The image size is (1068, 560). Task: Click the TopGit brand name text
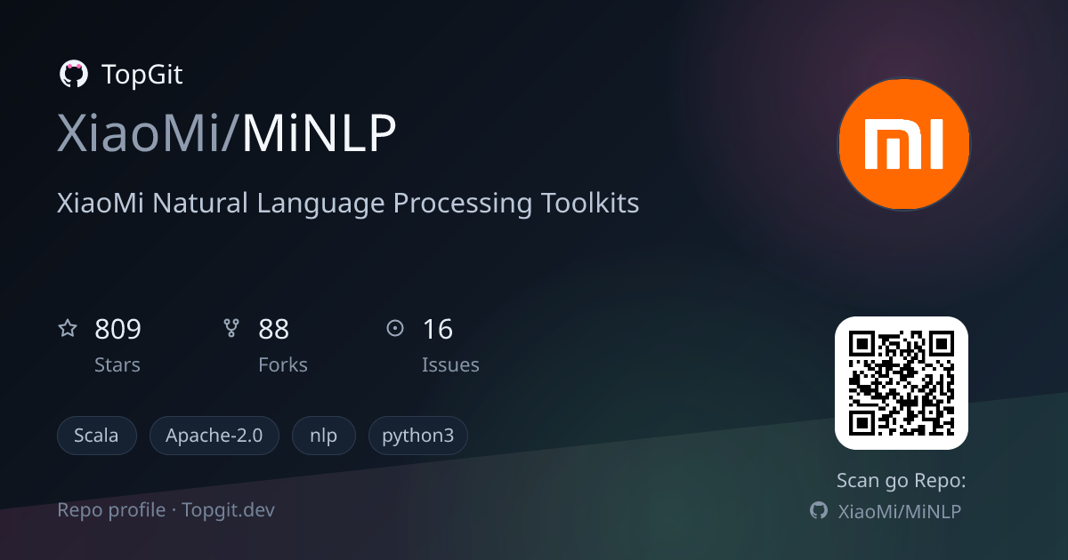pos(142,75)
